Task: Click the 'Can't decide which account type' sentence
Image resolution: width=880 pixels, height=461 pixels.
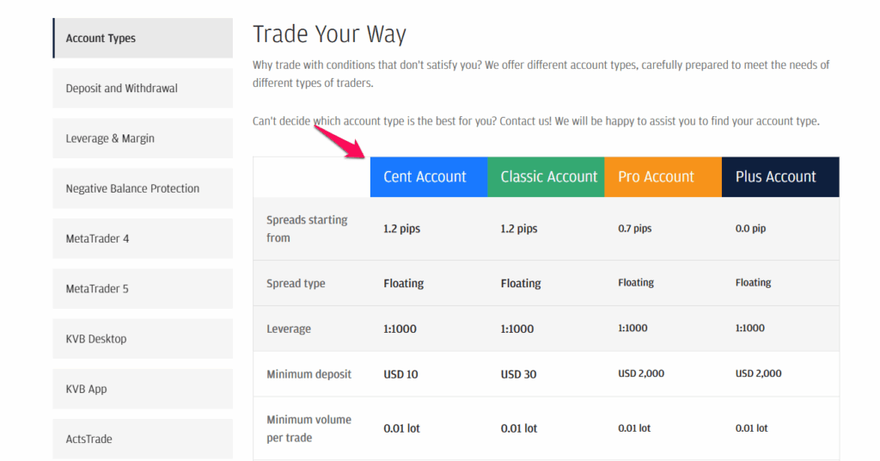Action: [x=536, y=121]
